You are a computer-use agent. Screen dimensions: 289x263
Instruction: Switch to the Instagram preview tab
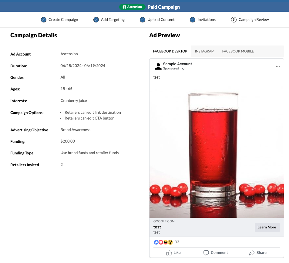(205, 51)
